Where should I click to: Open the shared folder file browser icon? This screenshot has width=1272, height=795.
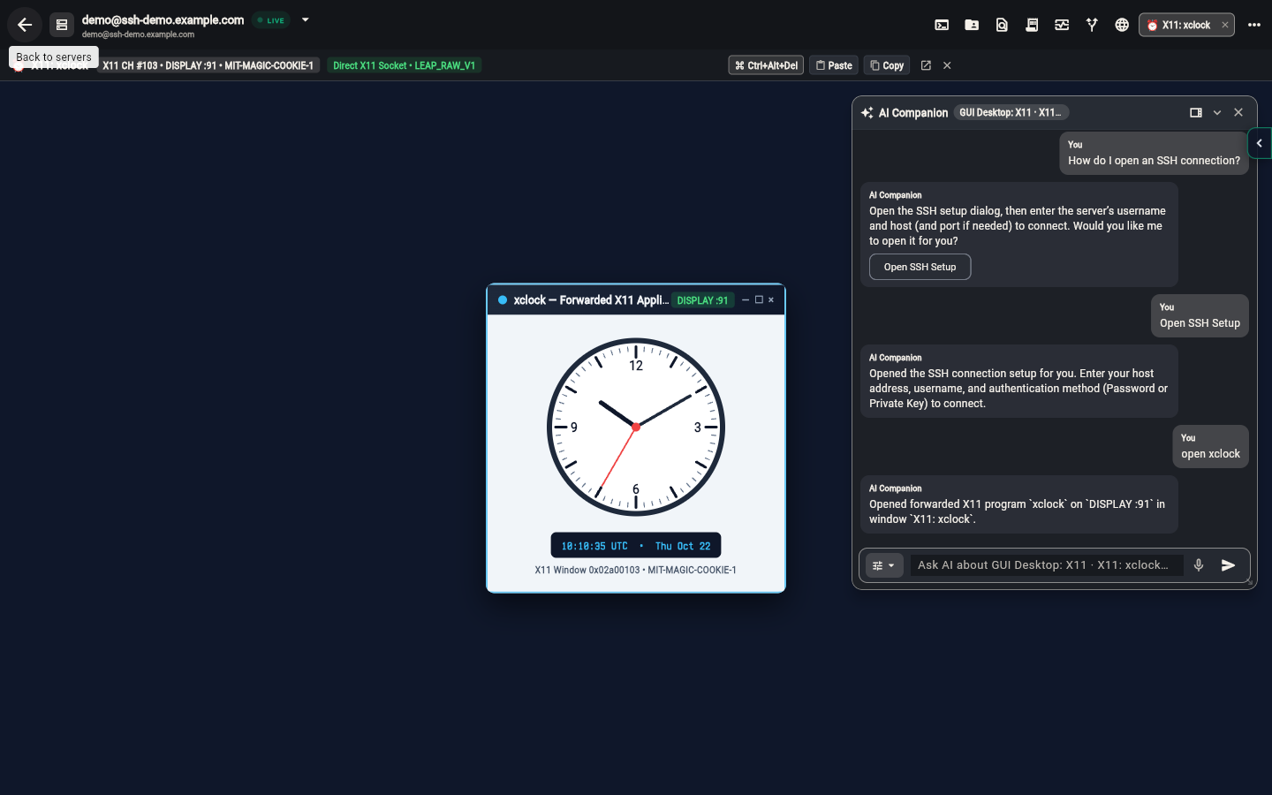[x=972, y=25]
